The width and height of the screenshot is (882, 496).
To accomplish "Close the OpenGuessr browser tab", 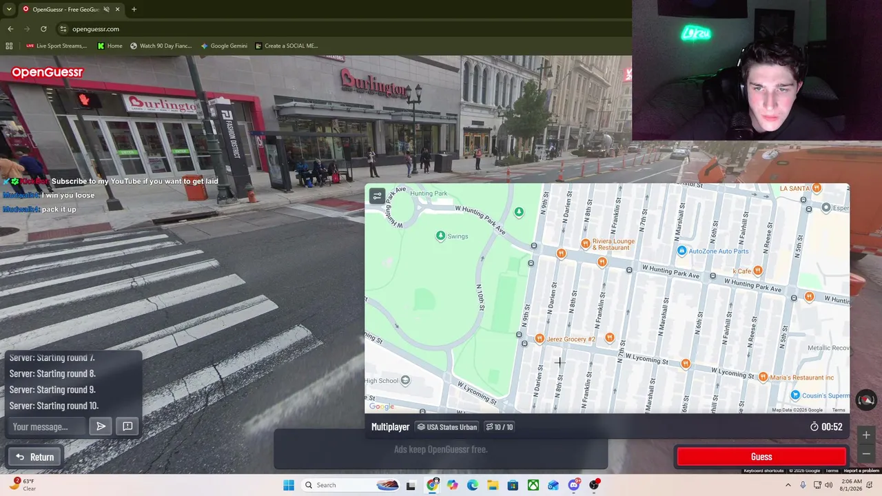I will click(x=117, y=9).
